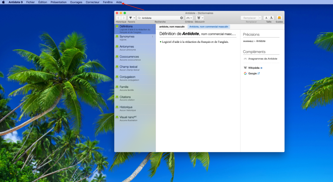Add word to Favoris with heart icon
333x182 pixels.
click(x=130, y=18)
